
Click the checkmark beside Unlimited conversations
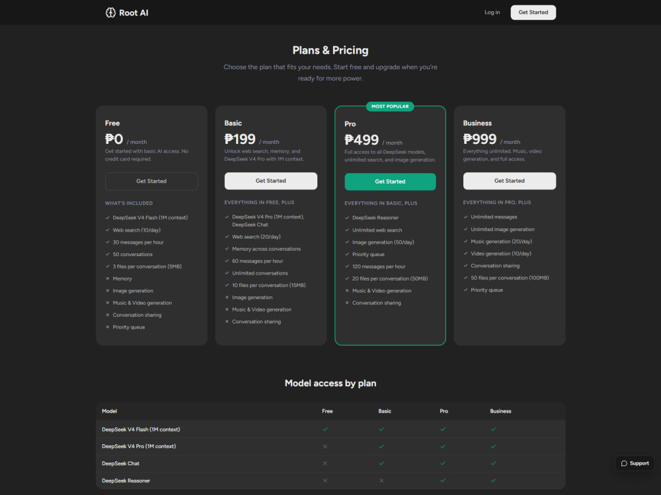coord(227,273)
